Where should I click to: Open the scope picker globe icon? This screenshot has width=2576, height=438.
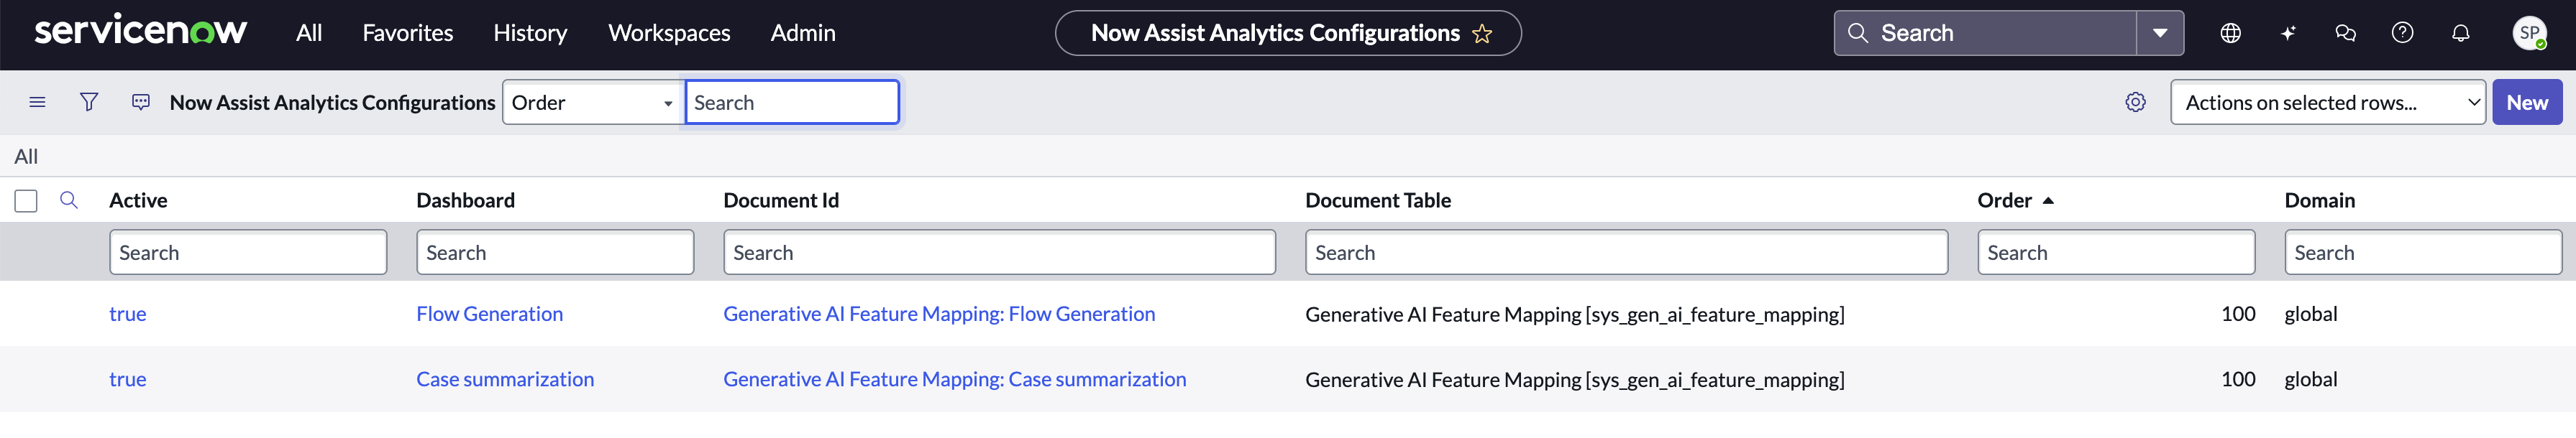coord(2230,33)
